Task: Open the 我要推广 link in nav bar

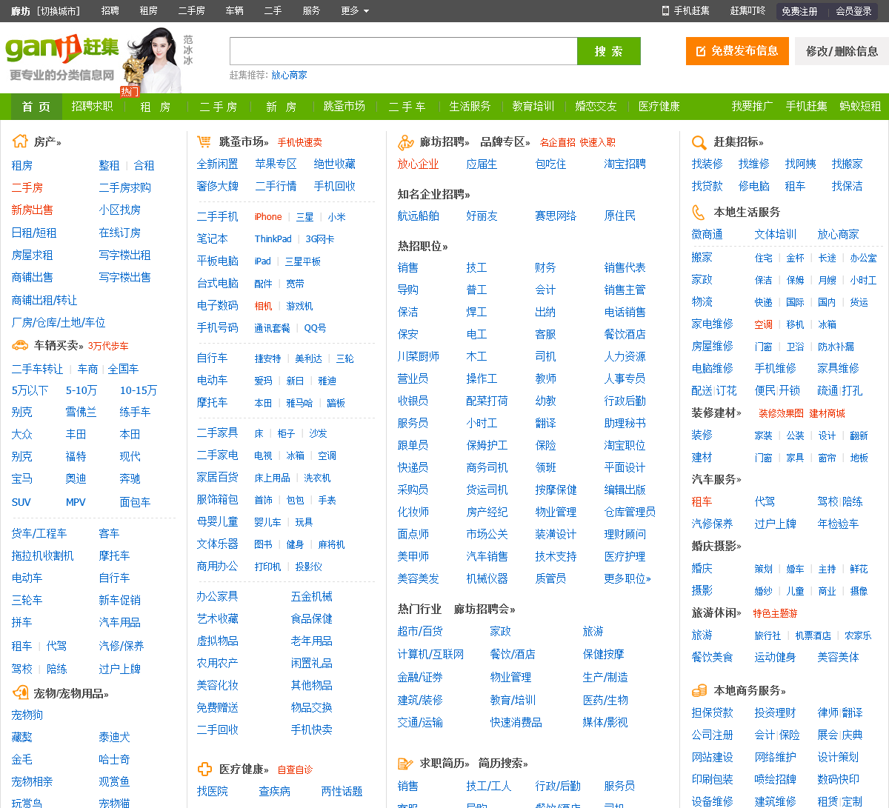Action: 752,107
